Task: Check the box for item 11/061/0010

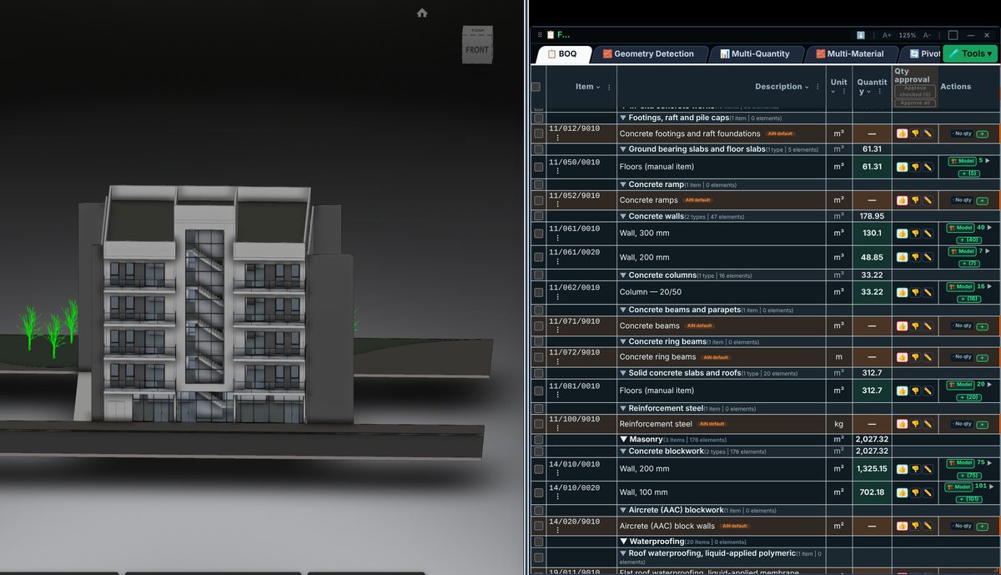Action: pos(538,234)
